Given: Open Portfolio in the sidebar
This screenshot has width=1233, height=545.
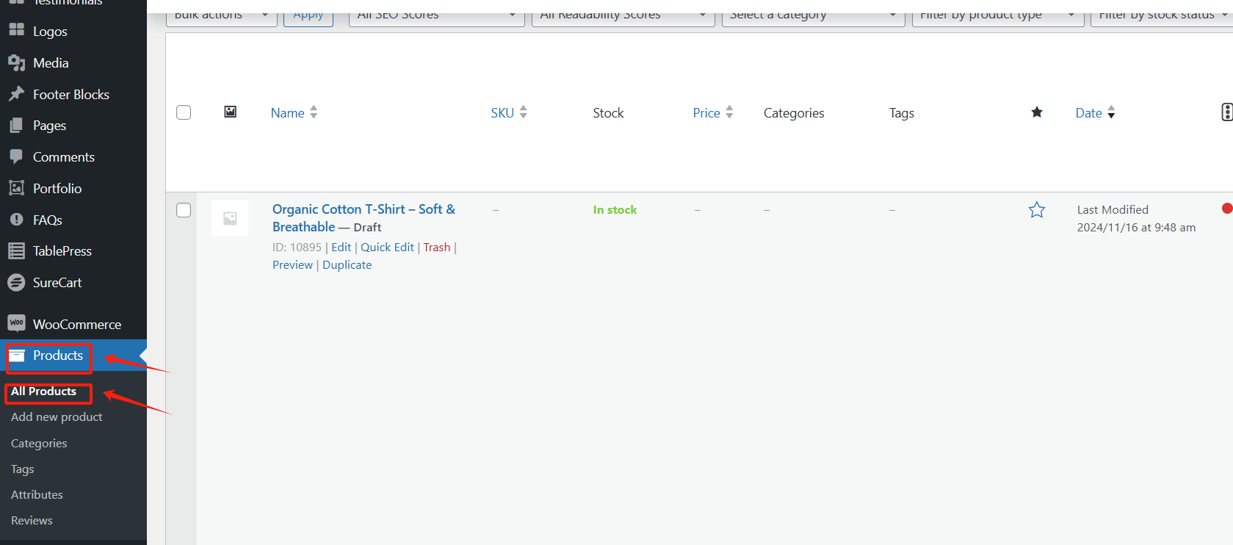Looking at the screenshot, I should (57, 189).
